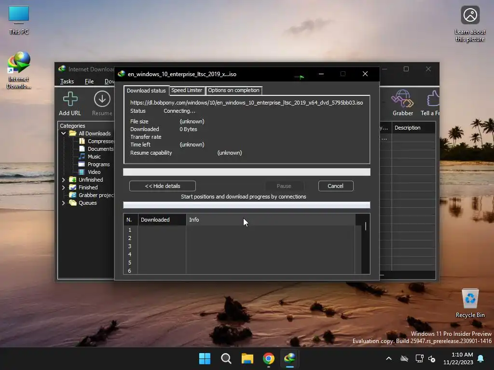Open the Windows Start menu

(x=205, y=358)
